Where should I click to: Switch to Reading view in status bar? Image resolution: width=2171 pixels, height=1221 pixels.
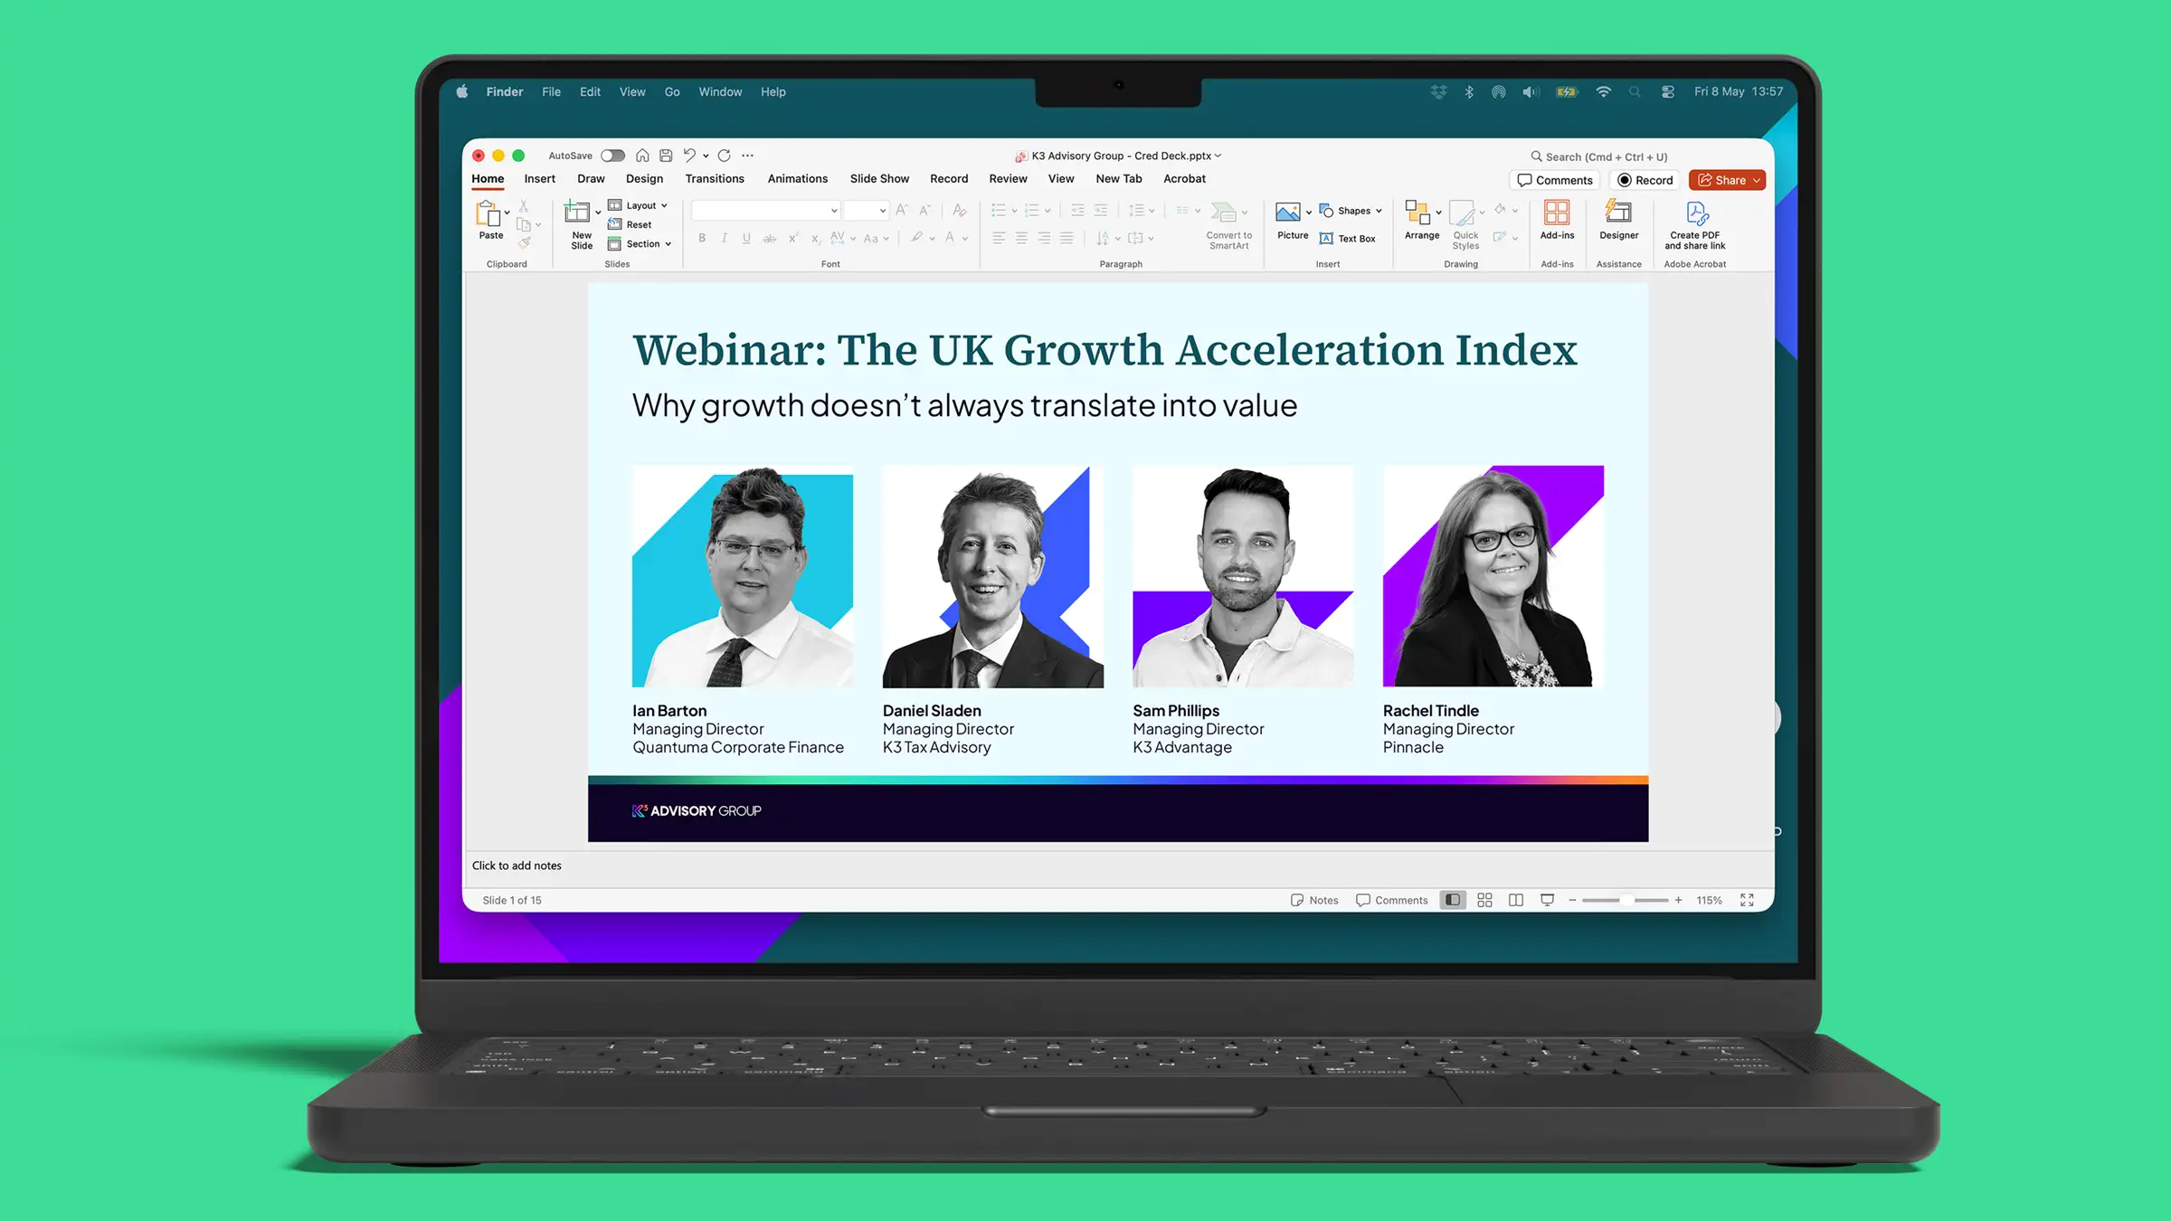[1516, 900]
